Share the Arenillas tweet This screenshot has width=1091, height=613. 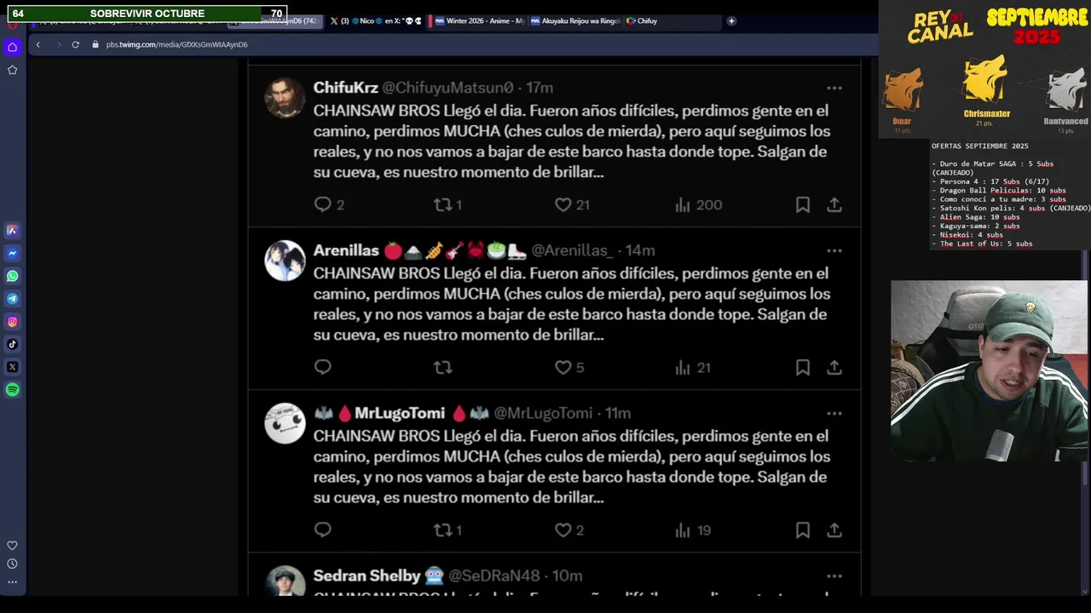(x=834, y=368)
